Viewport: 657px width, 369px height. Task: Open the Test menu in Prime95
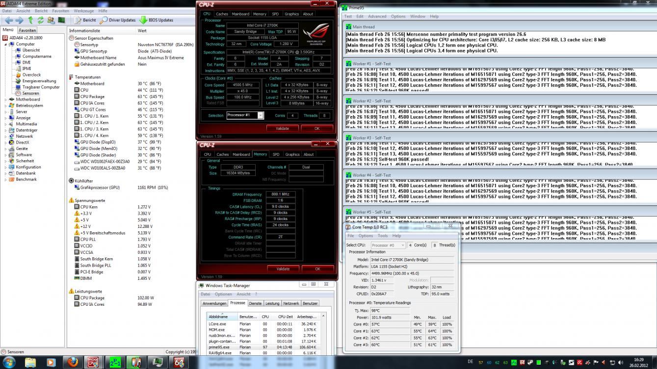[x=347, y=16]
